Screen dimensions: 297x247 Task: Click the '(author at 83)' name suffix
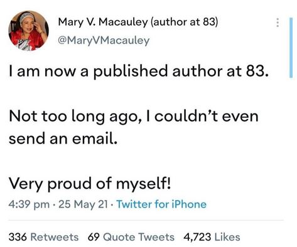click(185, 22)
